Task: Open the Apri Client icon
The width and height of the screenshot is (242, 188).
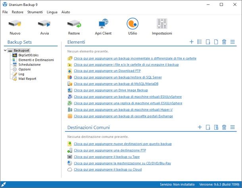Action: click(103, 23)
